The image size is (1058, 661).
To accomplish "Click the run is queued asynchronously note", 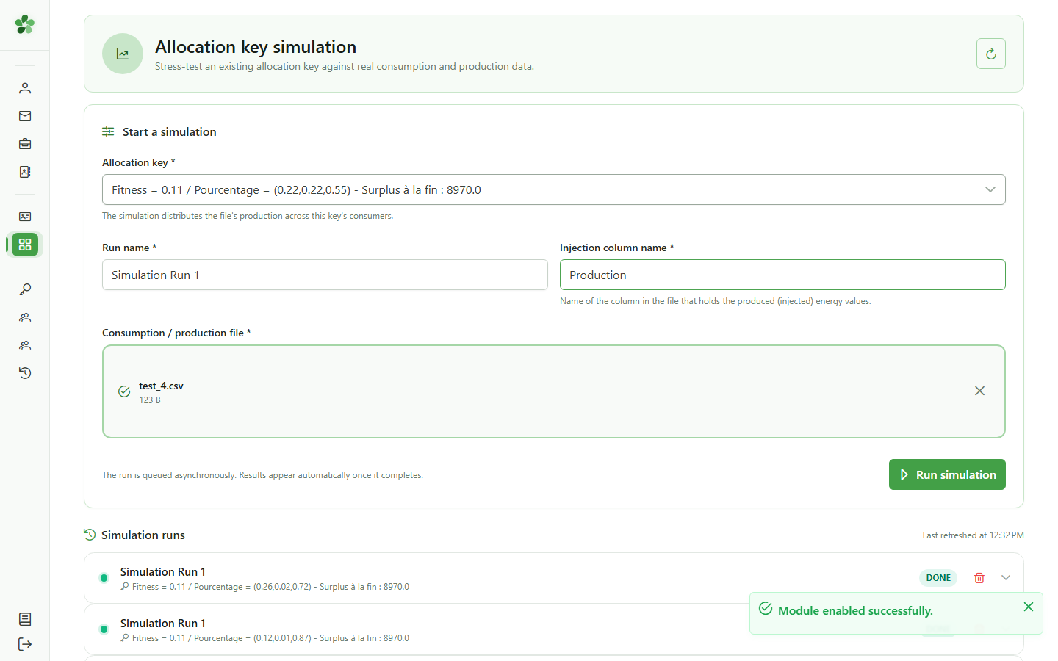I will pos(262,475).
